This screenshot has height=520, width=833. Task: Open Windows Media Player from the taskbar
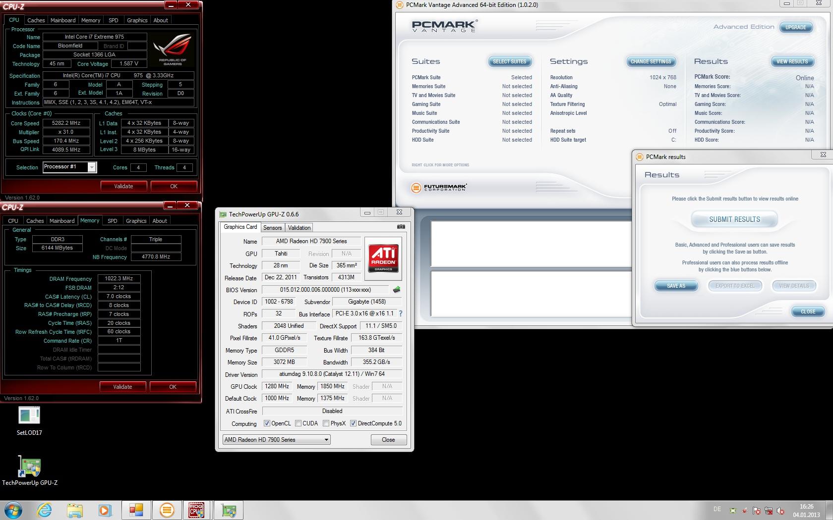105,510
